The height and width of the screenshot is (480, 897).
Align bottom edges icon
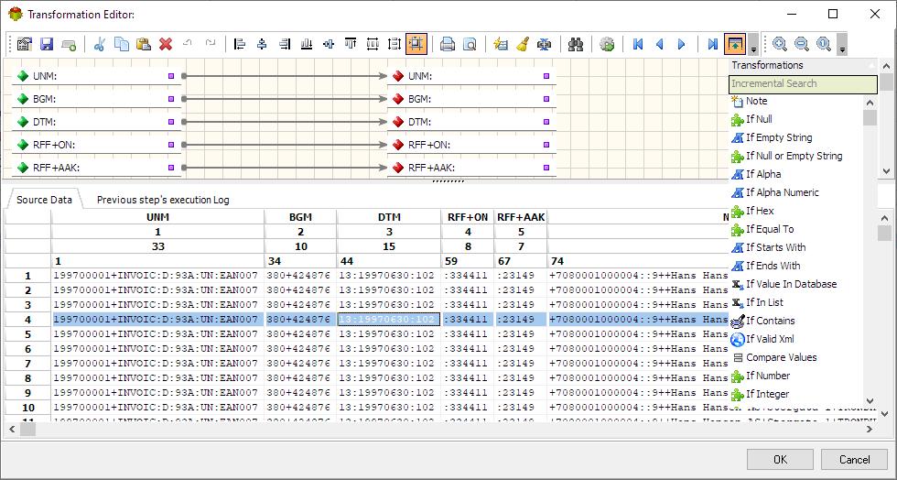pyautogui.click(x=307, y=44)
